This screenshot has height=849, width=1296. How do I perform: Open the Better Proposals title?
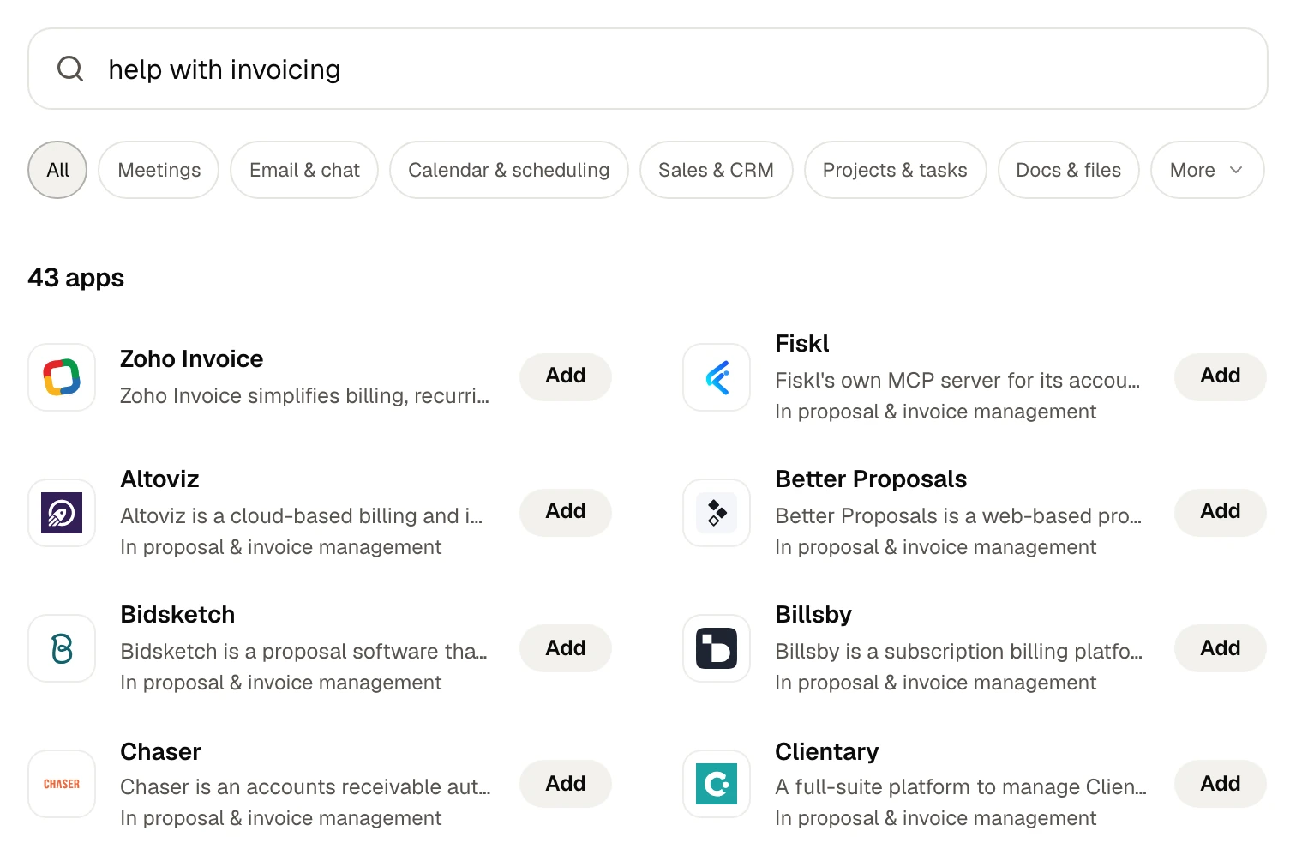coord(871,479)
